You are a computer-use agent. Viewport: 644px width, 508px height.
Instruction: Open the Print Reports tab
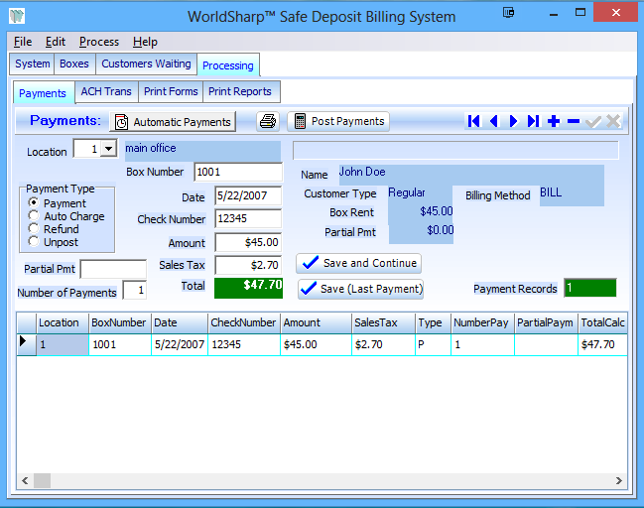tap(240, 91)
